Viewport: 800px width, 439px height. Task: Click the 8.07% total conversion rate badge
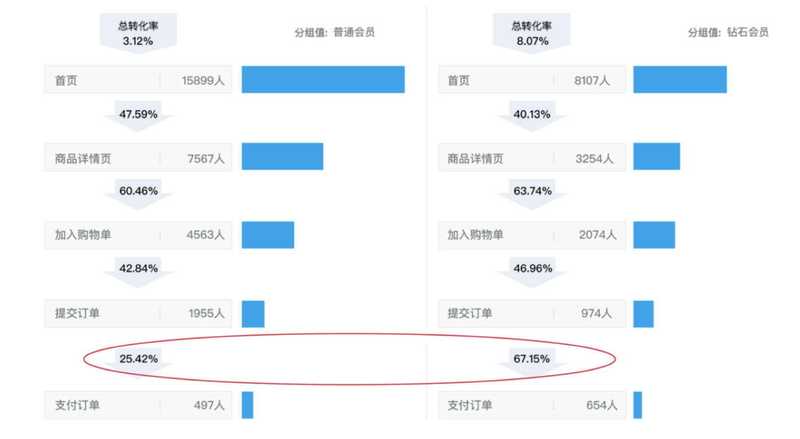point(532,34)
